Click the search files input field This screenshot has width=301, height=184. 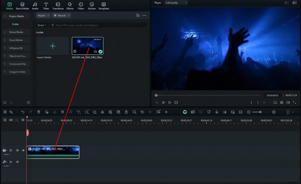[99, 25]
